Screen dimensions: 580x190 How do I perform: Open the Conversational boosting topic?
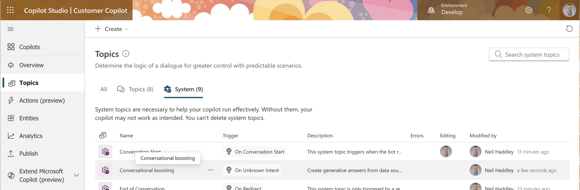pyautogui.click(x=147, y=170)
